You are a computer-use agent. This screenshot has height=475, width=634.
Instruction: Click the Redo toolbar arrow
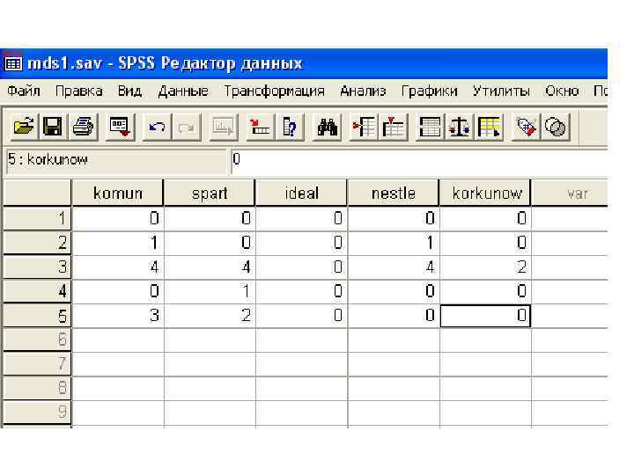coord(187,127)
